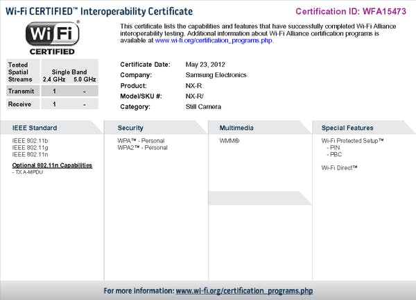Click the 'Single Band' table header

(x=69, y=72)
